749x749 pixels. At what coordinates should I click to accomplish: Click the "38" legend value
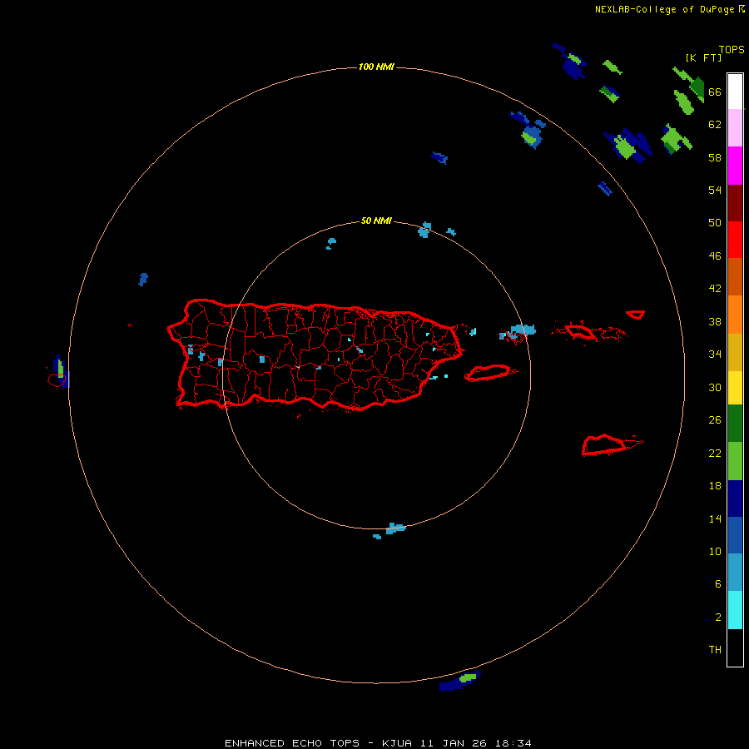715,322
